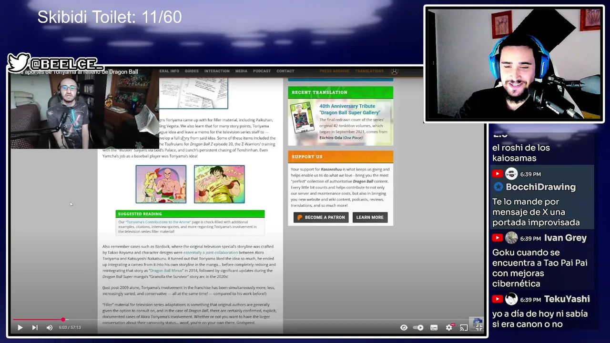Click the LEARN MORE button
This screenshot has height=343, width=610.
370,217
